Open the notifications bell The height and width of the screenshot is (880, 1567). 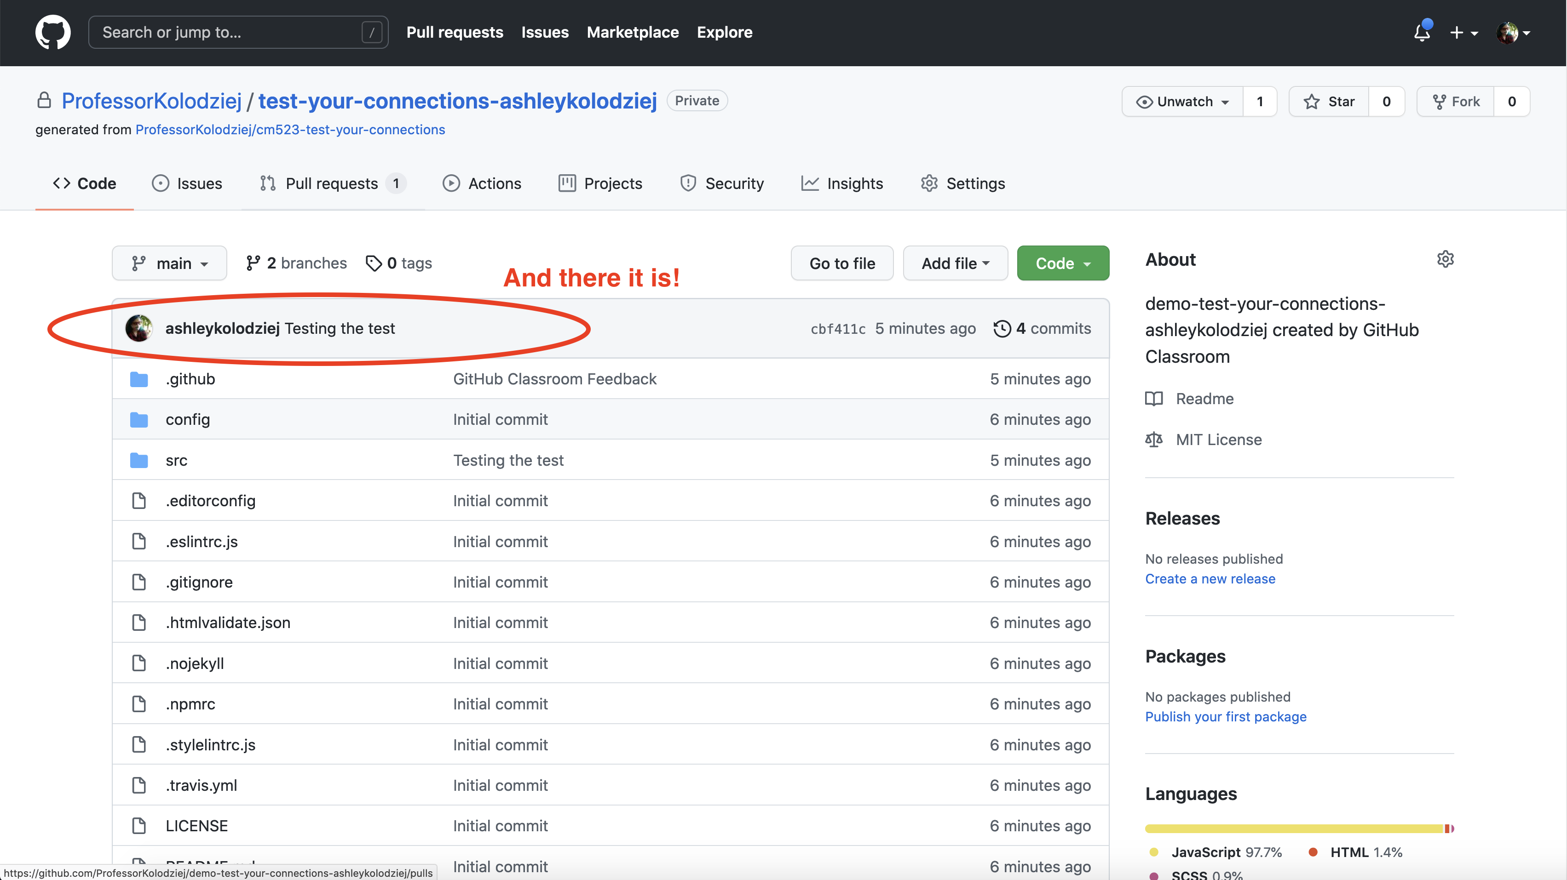(1422, 32)
